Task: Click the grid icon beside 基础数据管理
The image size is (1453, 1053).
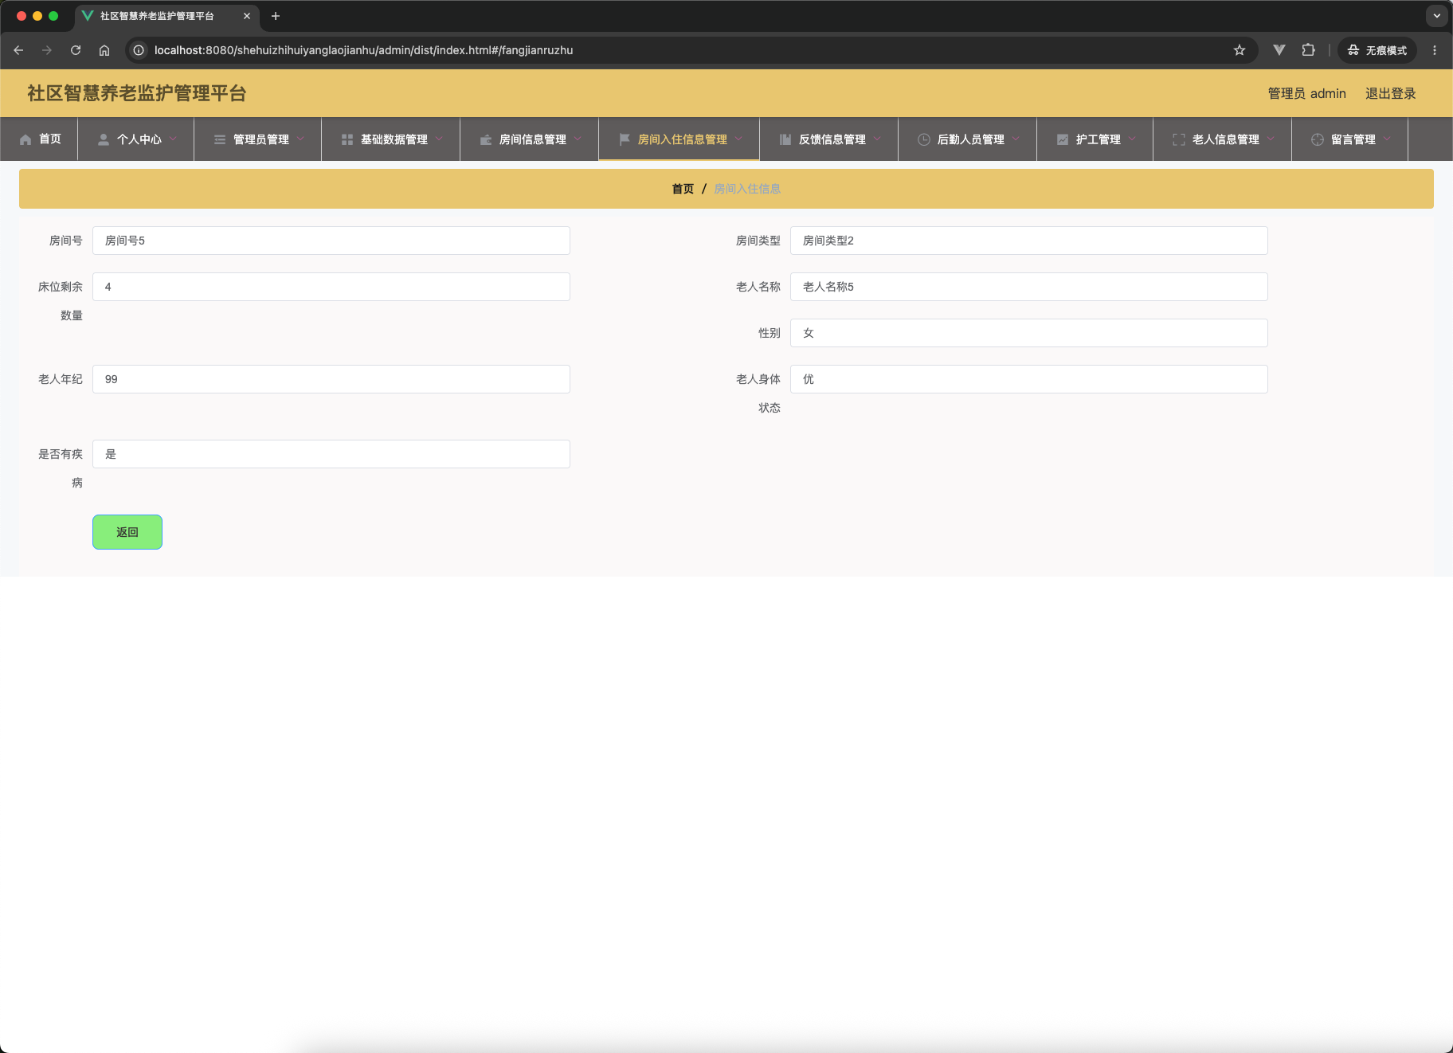Action: point(347,139)
